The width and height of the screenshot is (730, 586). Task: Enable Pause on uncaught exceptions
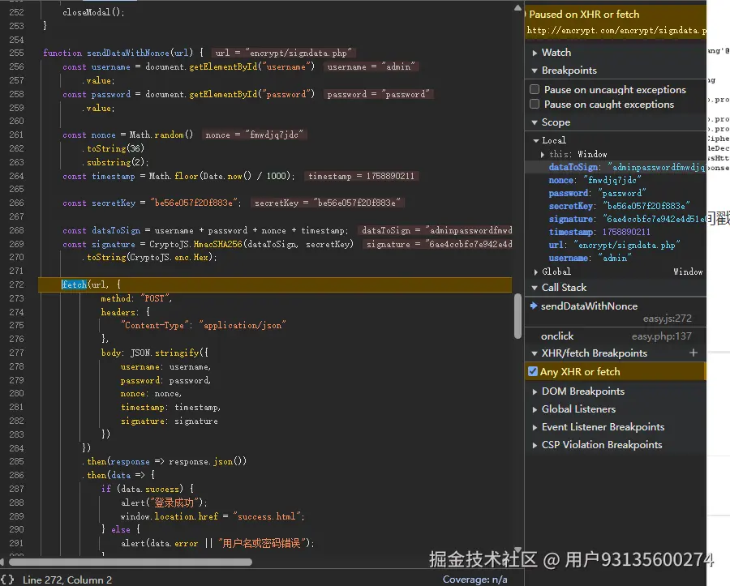pos(535,89)
